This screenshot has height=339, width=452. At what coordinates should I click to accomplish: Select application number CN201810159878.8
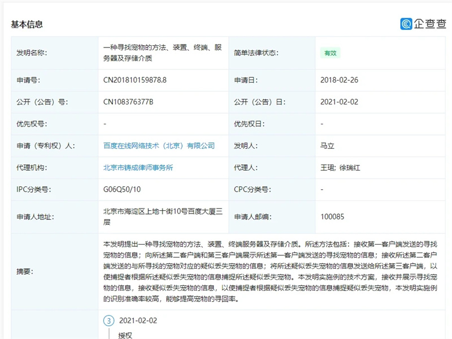(135, 80)
